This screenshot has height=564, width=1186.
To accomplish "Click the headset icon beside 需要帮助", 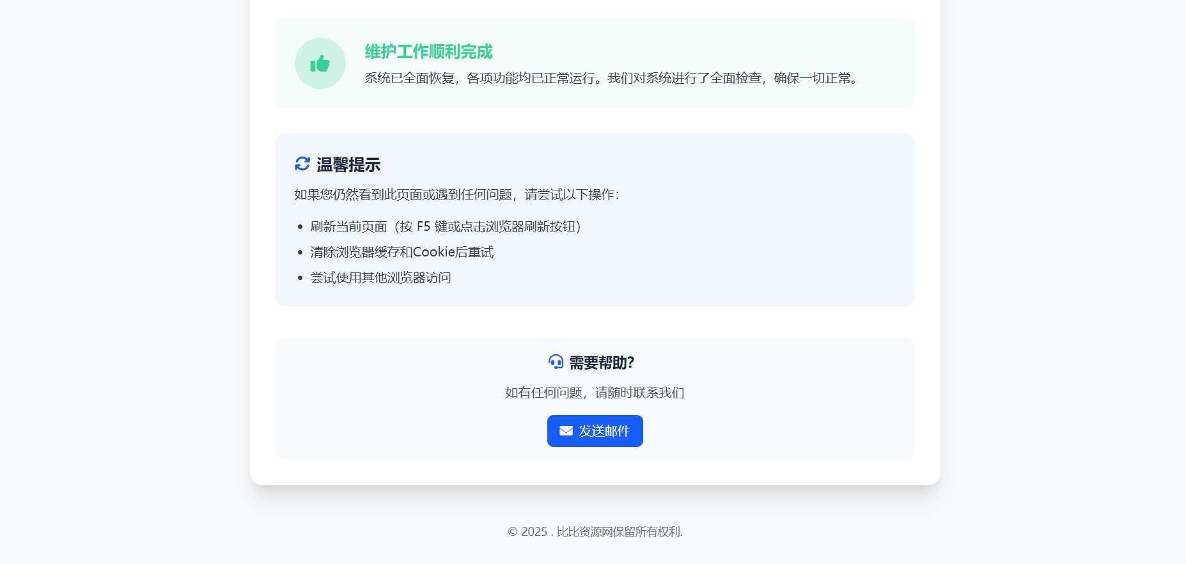I will click(x=556, y=362).
